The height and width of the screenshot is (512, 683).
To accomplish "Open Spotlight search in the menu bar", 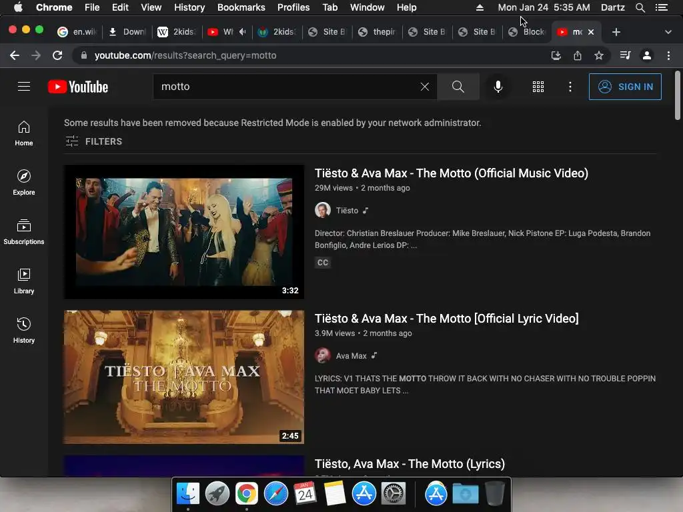I will (640, 7).
